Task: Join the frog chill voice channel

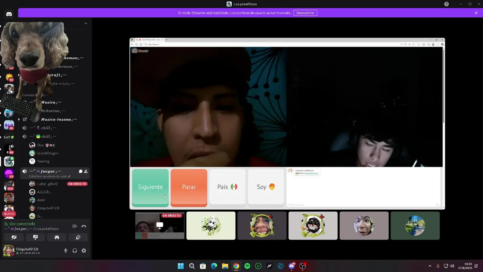Action: click(56, 136)
